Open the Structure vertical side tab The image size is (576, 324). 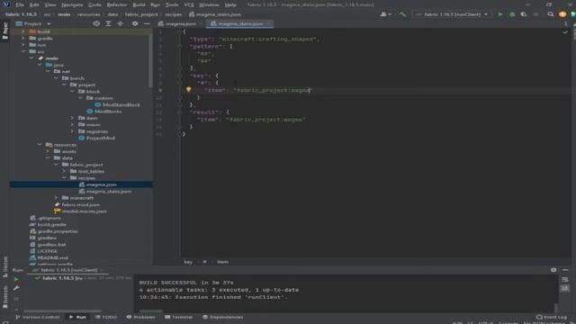point(4,266)
